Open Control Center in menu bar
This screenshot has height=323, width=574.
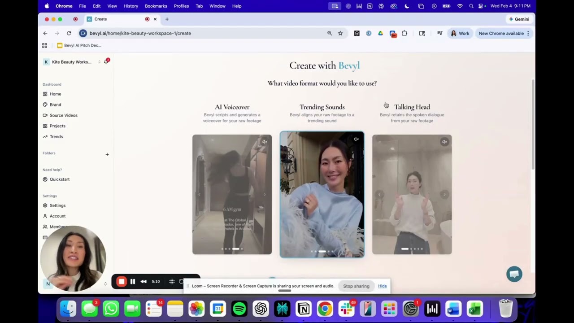pyautogui.click(x=481, y=6)
